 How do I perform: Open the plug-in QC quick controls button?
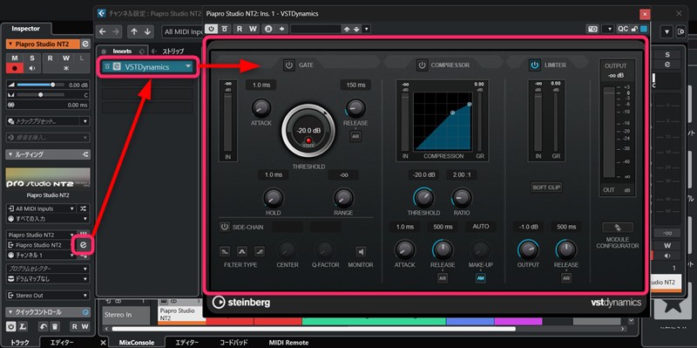pos(623,29)
